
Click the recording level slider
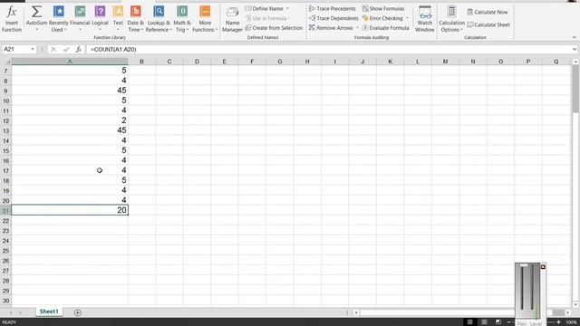(x=524, y=265)
